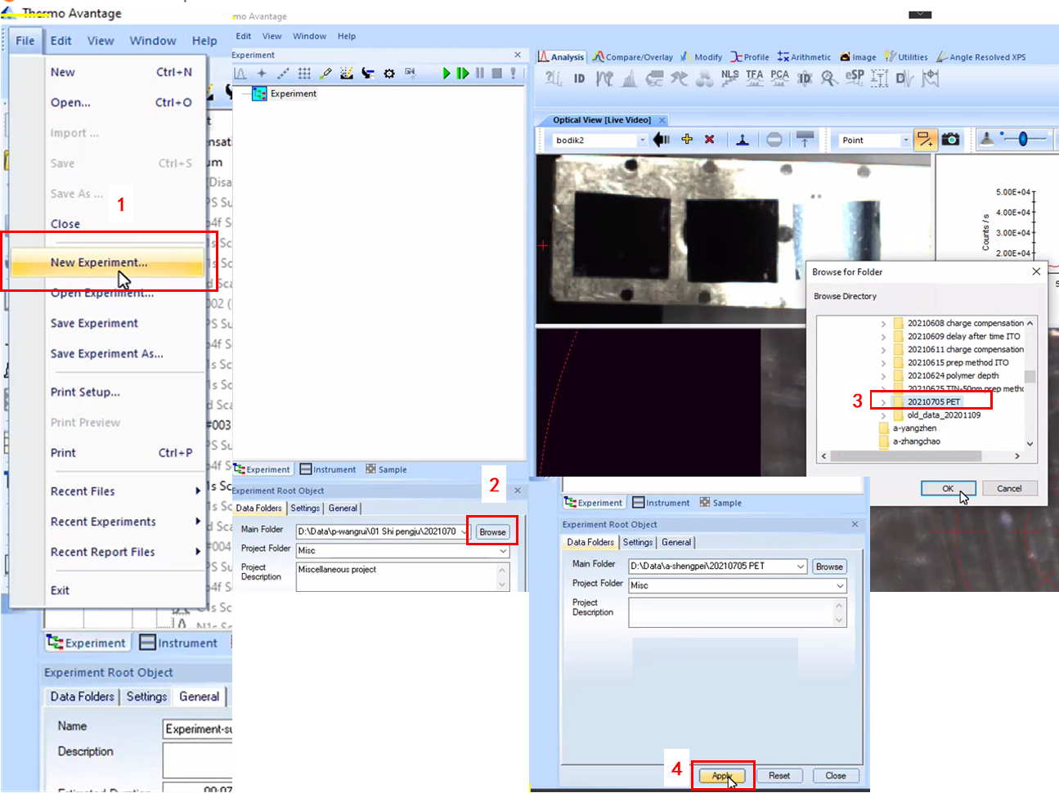Viewport: 1059px width, 793px height.
Task: Open the bodik2 position dropdown
Action: [x=642, y=141]
